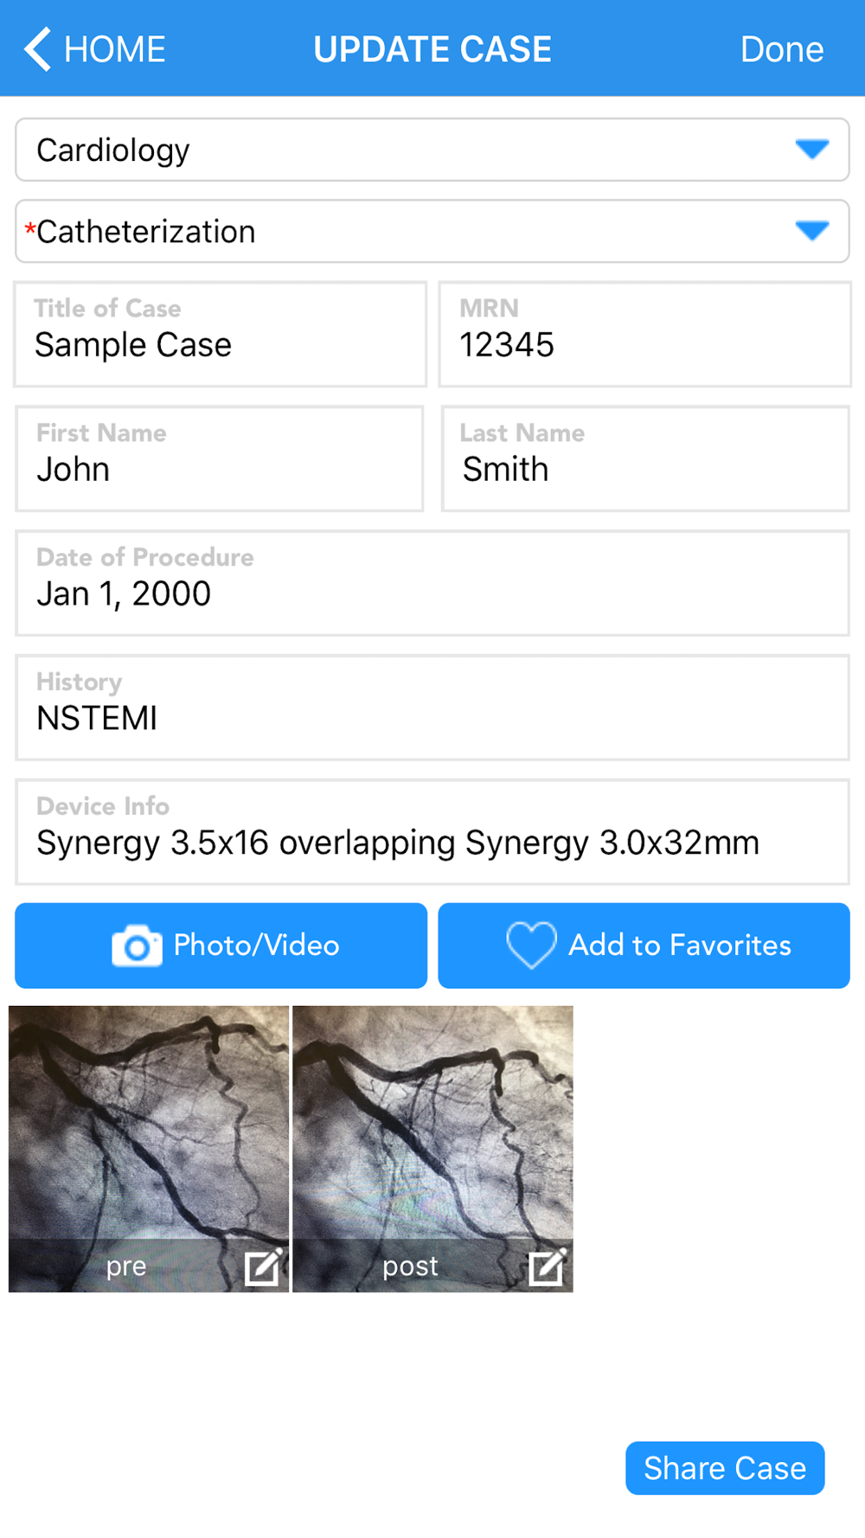
Task: Open the Cardiology dropdown arrow
Action: coord(812,150)
